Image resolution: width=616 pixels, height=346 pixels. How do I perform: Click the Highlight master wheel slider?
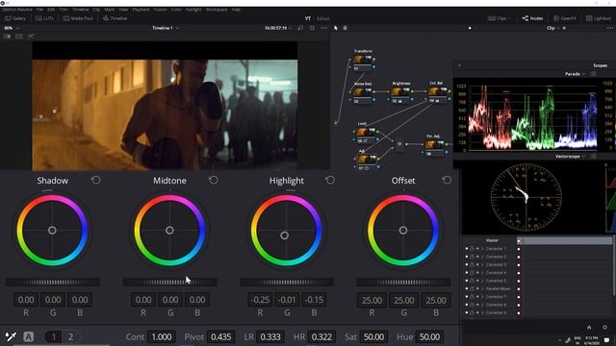[x=287, y=282]
